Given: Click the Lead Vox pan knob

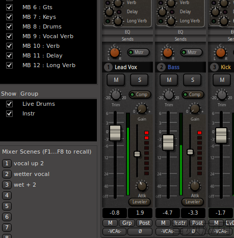Looking at the screenshot, I should tap(115, 52).
